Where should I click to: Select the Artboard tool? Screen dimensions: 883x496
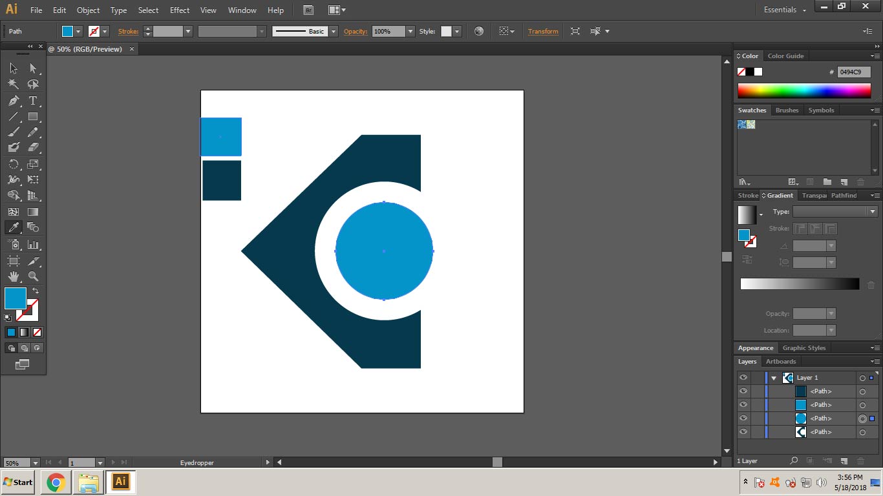(x=14, y=261)
